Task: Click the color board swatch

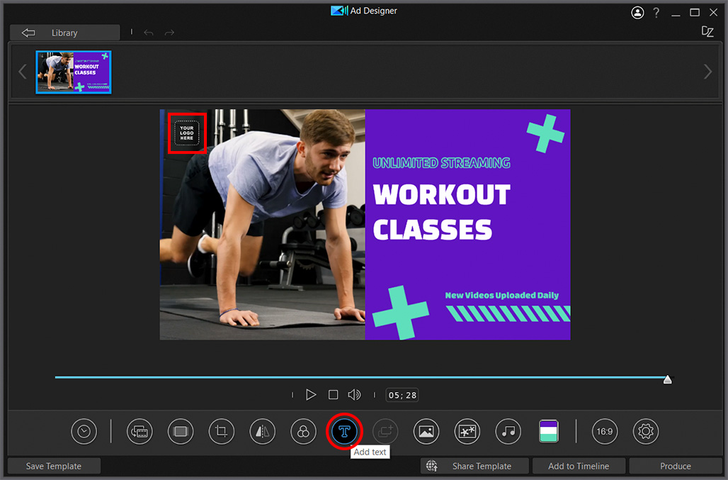Action: [x=549, y=431]
